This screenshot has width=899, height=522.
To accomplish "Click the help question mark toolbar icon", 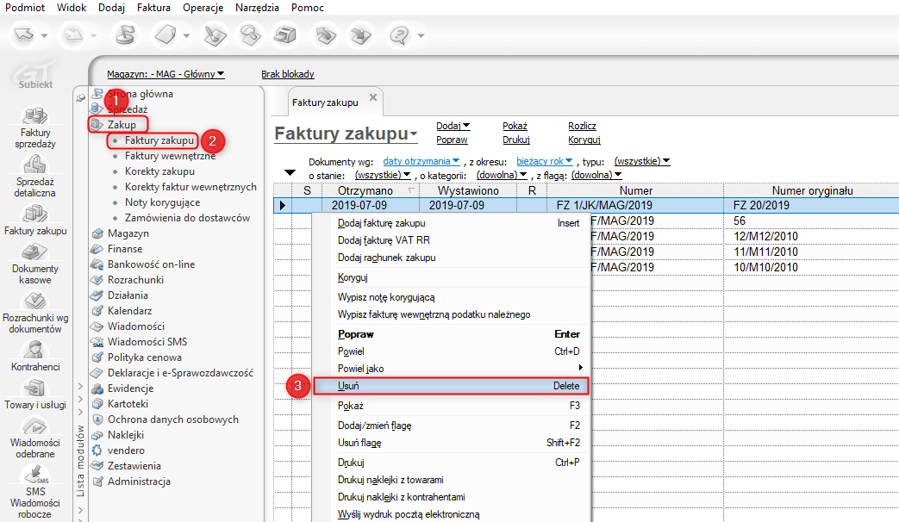I will click(399, 35).
